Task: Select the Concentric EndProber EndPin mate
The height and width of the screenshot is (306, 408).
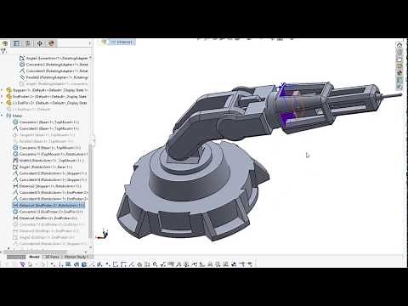Action: pyautogui.click(x=48, y=212)
